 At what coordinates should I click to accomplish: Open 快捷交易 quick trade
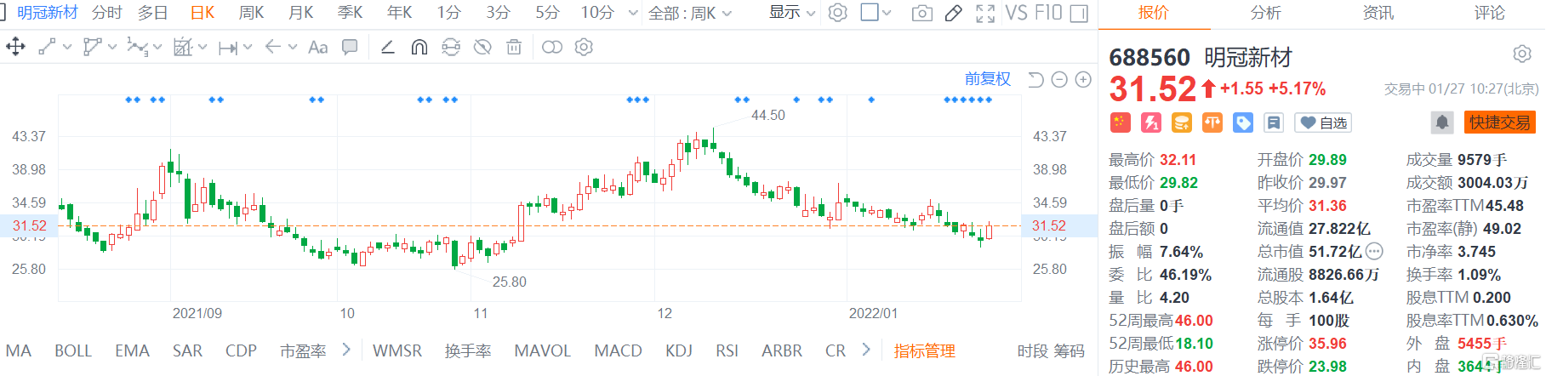1499,122
